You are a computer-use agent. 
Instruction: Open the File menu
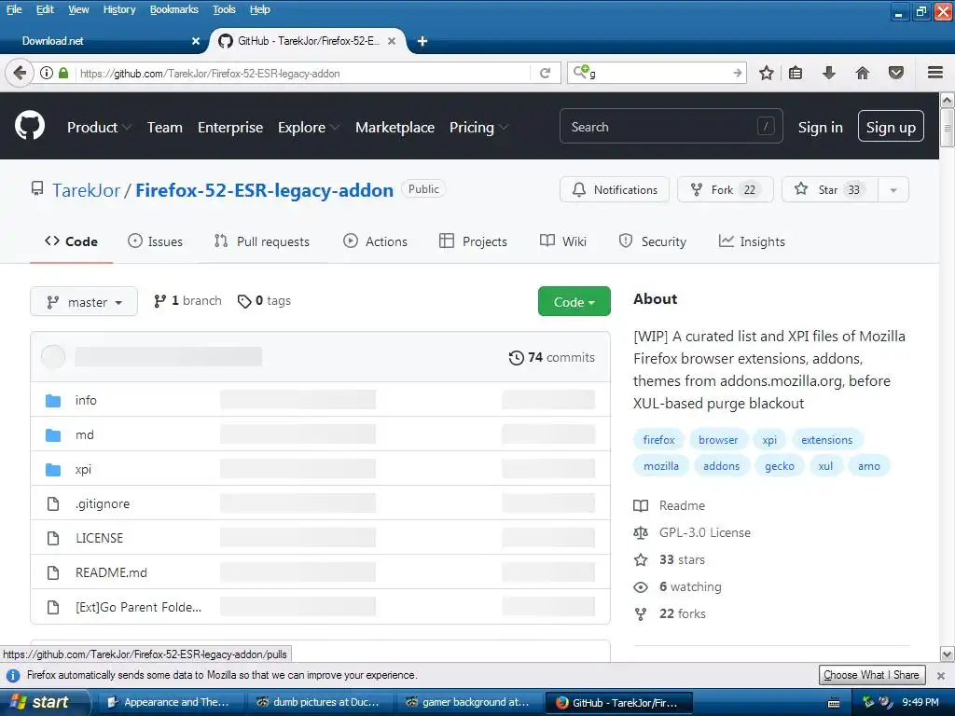[14, 9]
